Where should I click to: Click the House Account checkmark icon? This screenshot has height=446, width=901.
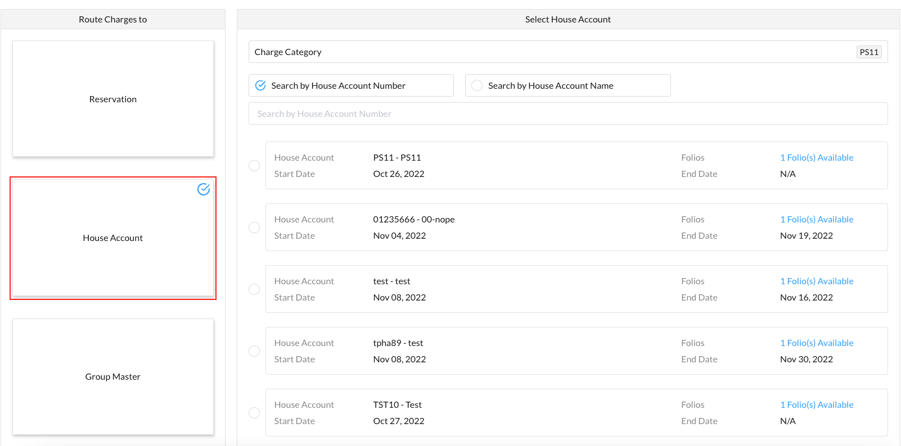[x=204, y=189]
